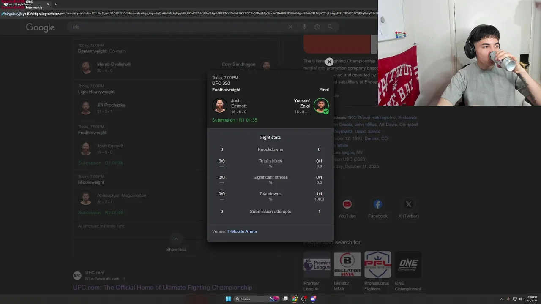Open the Windows Start menu
Screen dimensions: 541x304
[x=228, y=299]
